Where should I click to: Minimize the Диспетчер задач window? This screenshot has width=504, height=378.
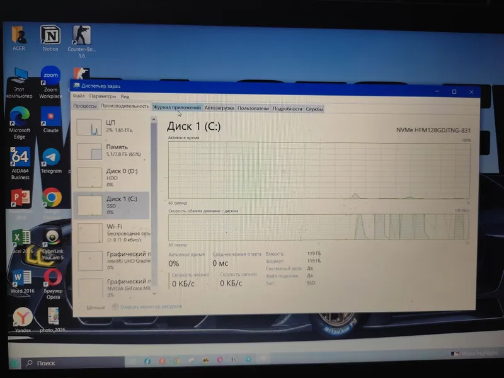437,91
